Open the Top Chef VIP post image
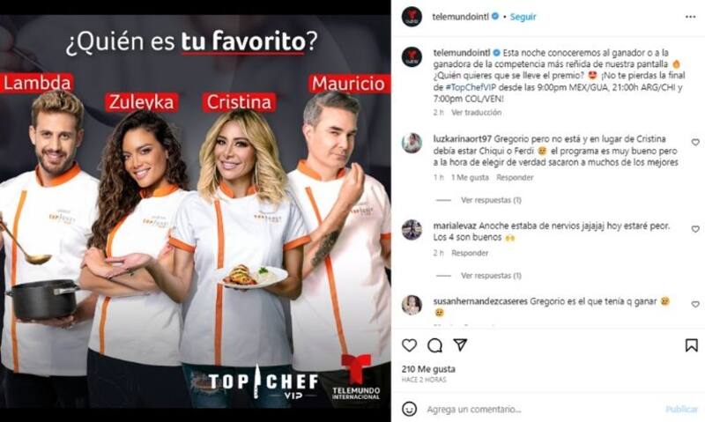 coord(195,211)
